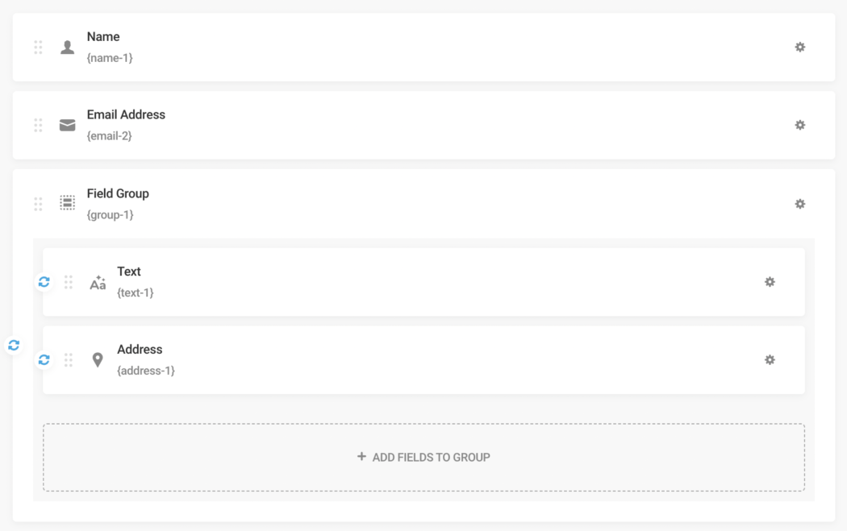847x531 pixels.
Task: Click drag handle of Email Address field
Action: coord(38,125)
